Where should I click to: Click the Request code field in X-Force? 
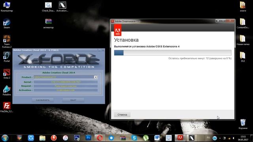point(66,86)
